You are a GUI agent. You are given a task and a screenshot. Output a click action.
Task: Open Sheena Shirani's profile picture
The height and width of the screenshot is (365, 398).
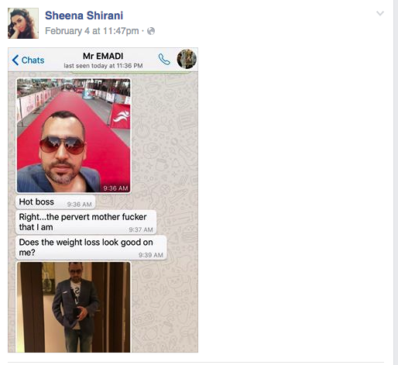[23, 23]
